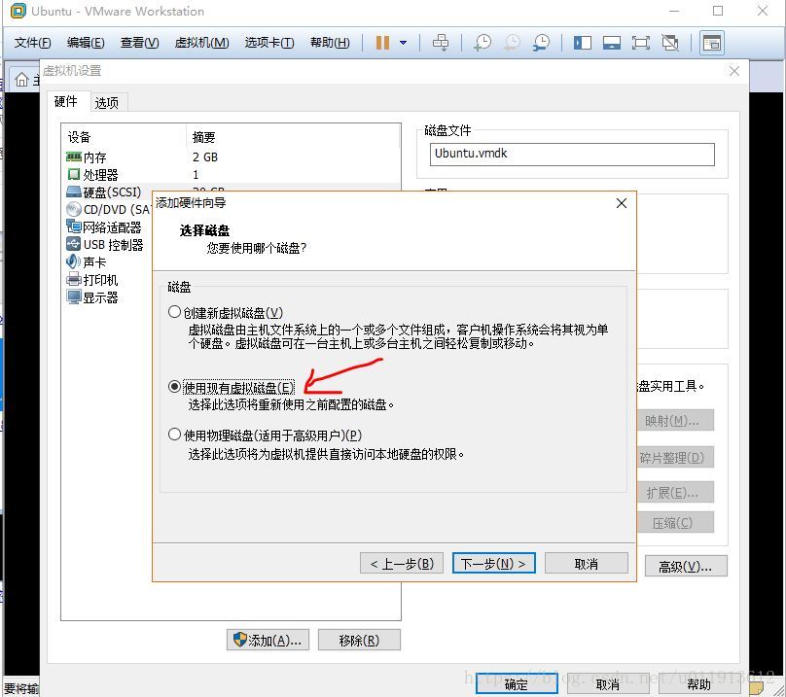Open the snapshot manager icon
Image resolution: width=786 pixels, height=697 pixels.
pos(542,43)
